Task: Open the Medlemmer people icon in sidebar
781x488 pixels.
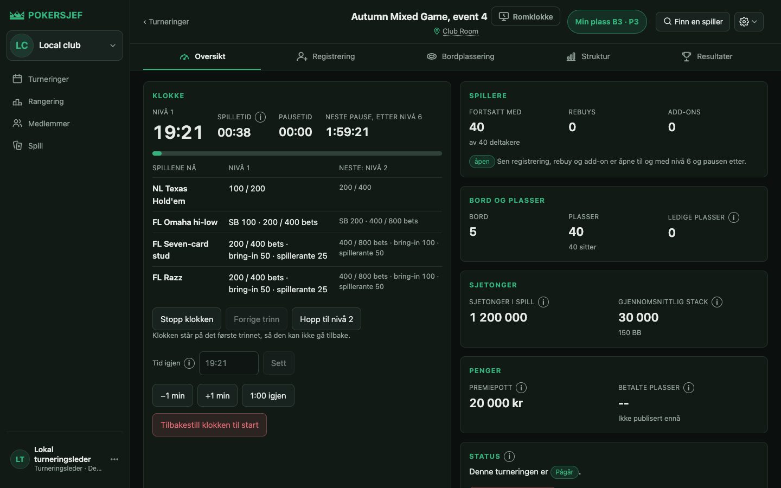Action: 17,124
